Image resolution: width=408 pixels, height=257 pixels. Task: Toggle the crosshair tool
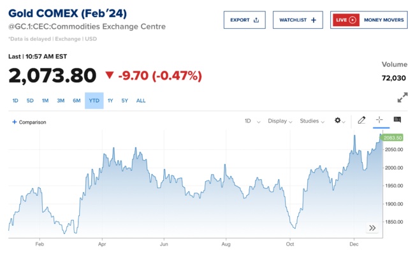379,121
